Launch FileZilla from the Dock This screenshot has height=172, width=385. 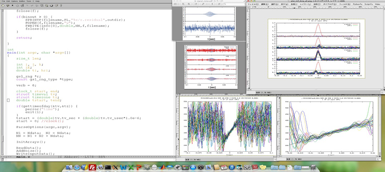click(92, 167)
